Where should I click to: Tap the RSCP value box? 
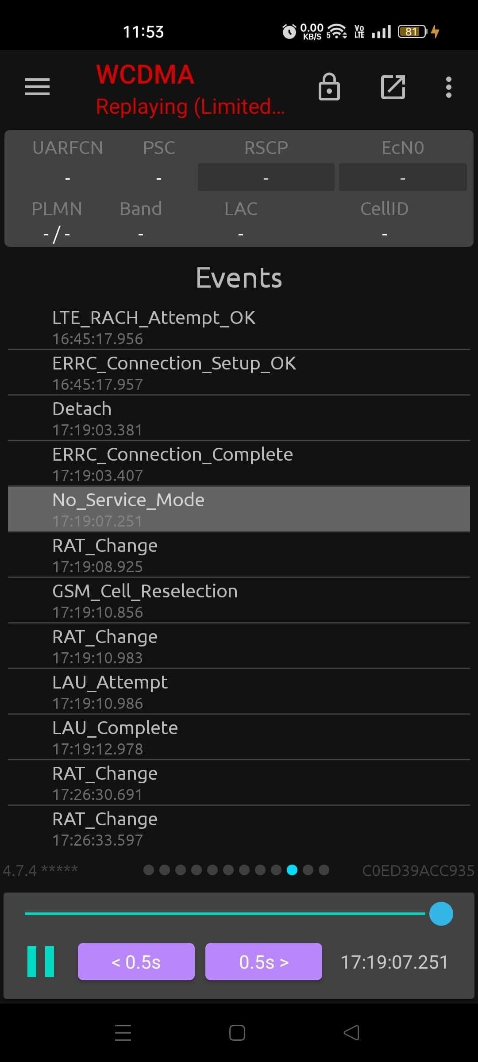tap(266, 177)
